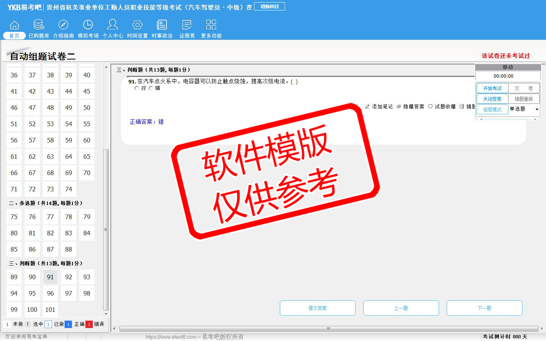Open 个人中心 user profile icon
This screenshot has width=546, height=341.
click(x=113, y=25)
